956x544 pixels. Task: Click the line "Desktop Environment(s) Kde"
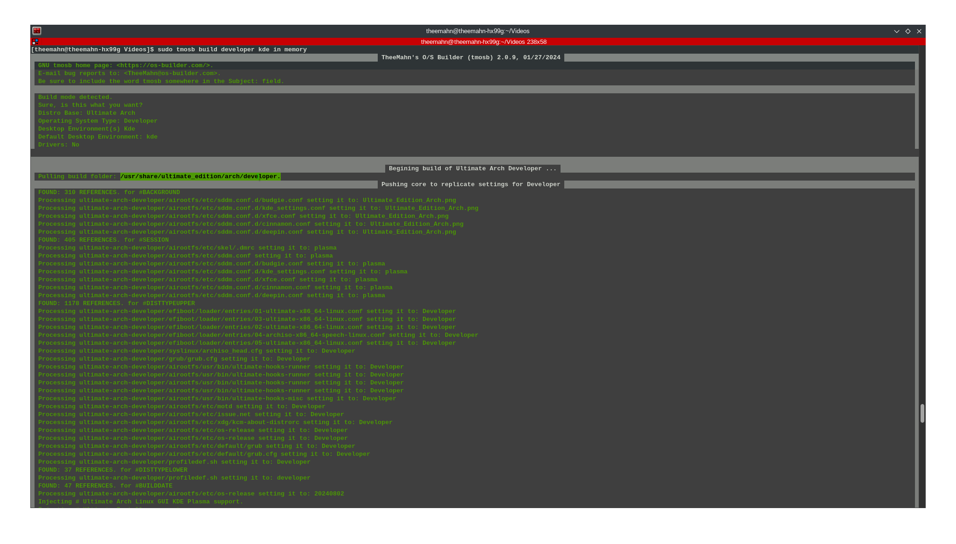click(87, 129)
